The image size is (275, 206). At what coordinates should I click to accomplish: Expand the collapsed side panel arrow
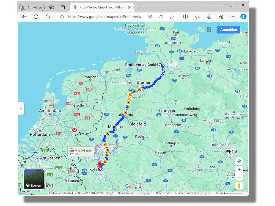click(21, 108)
